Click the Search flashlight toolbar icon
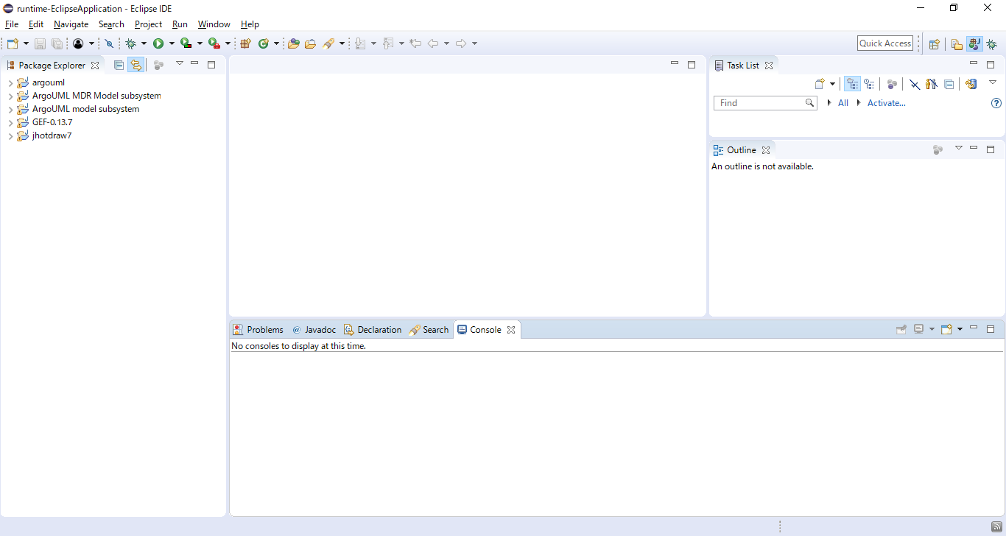This screenshot has height=536, width=1006. point(328,43)
